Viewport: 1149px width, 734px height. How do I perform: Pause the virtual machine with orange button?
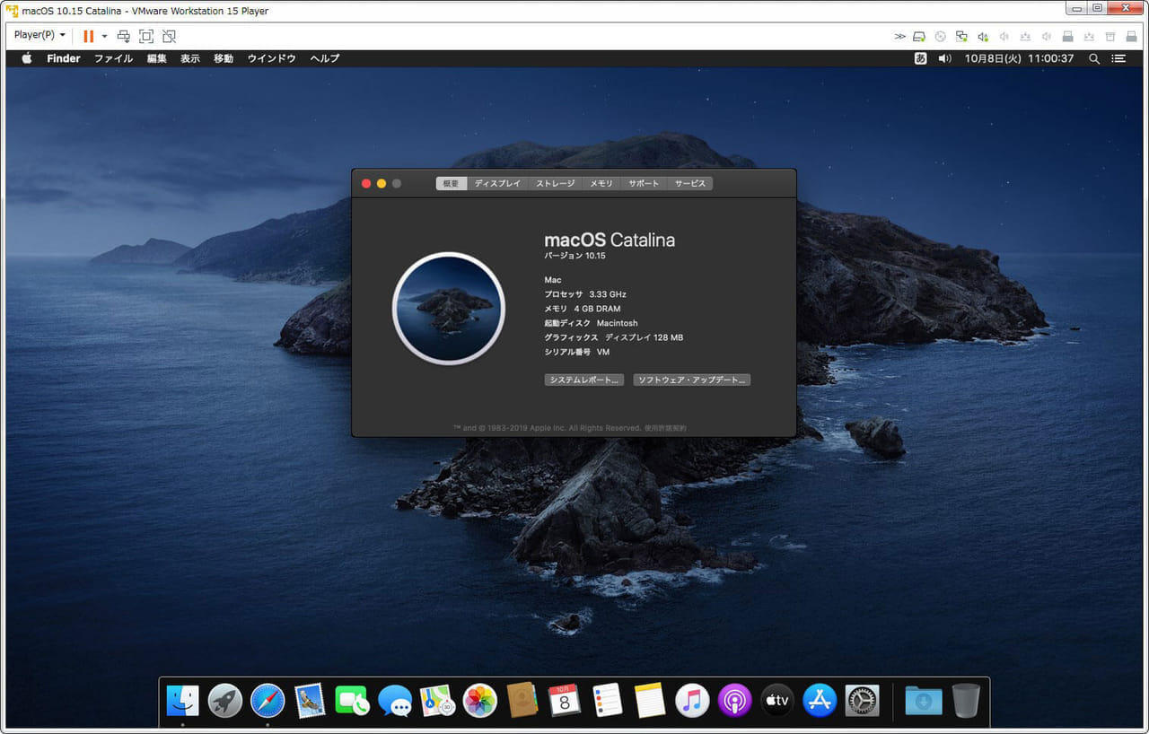click(88, 36)
